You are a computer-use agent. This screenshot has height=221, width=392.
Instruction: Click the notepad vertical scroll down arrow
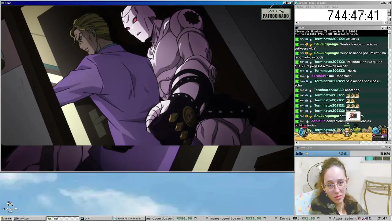389,19
